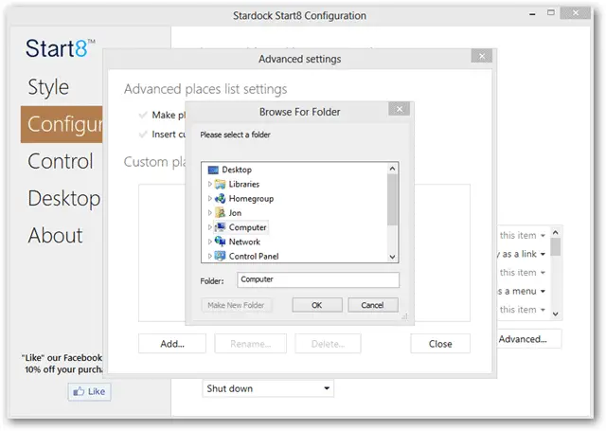Click folder tree scrollbar down arrow
The width and height of the screenshot is (606, 431).
point(393,257)
